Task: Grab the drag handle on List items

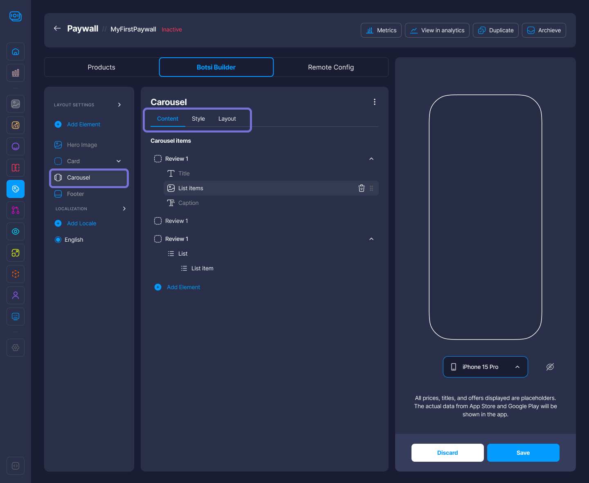Action: pyautogui.click(x=371, y=188)
